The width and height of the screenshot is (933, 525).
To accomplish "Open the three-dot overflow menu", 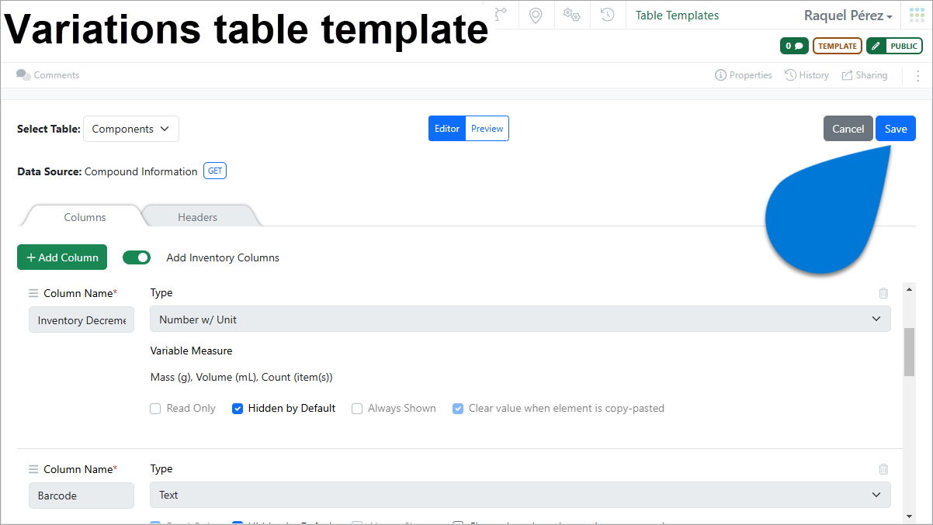I will coord(917,75).
